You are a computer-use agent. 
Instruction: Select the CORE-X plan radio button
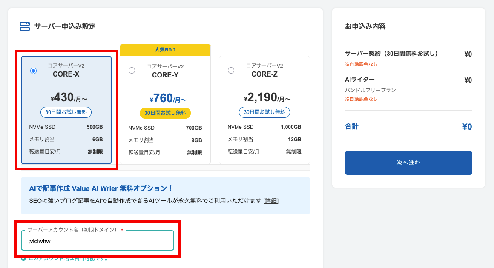pos(33,71)
